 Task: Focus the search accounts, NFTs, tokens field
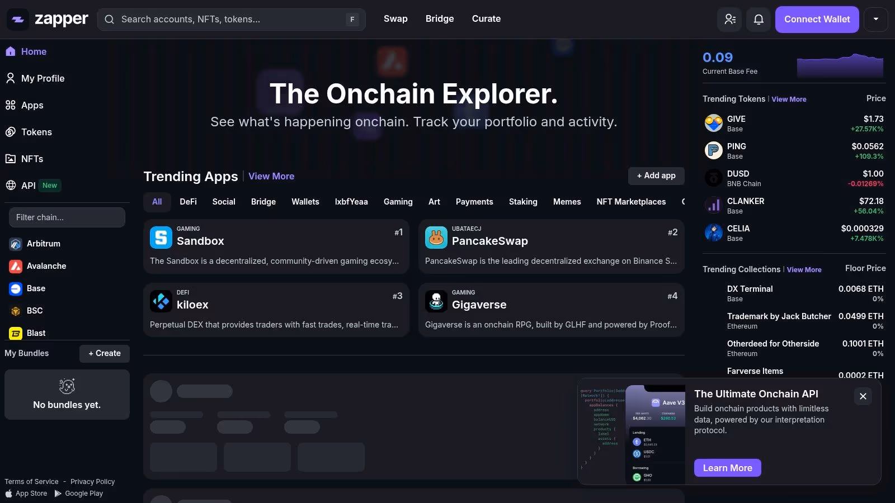point(232,19)
